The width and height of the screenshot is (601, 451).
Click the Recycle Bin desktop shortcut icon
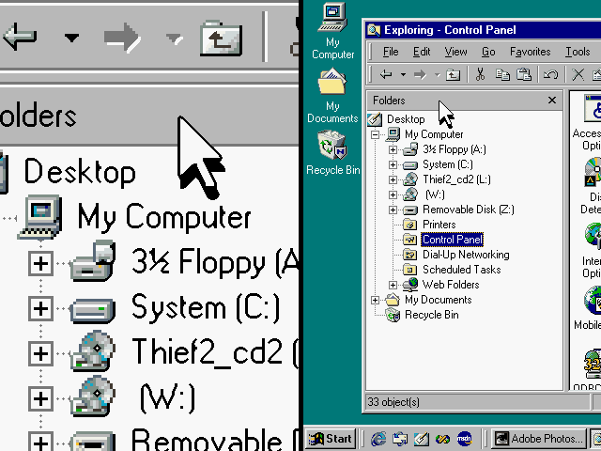point(331,145)
